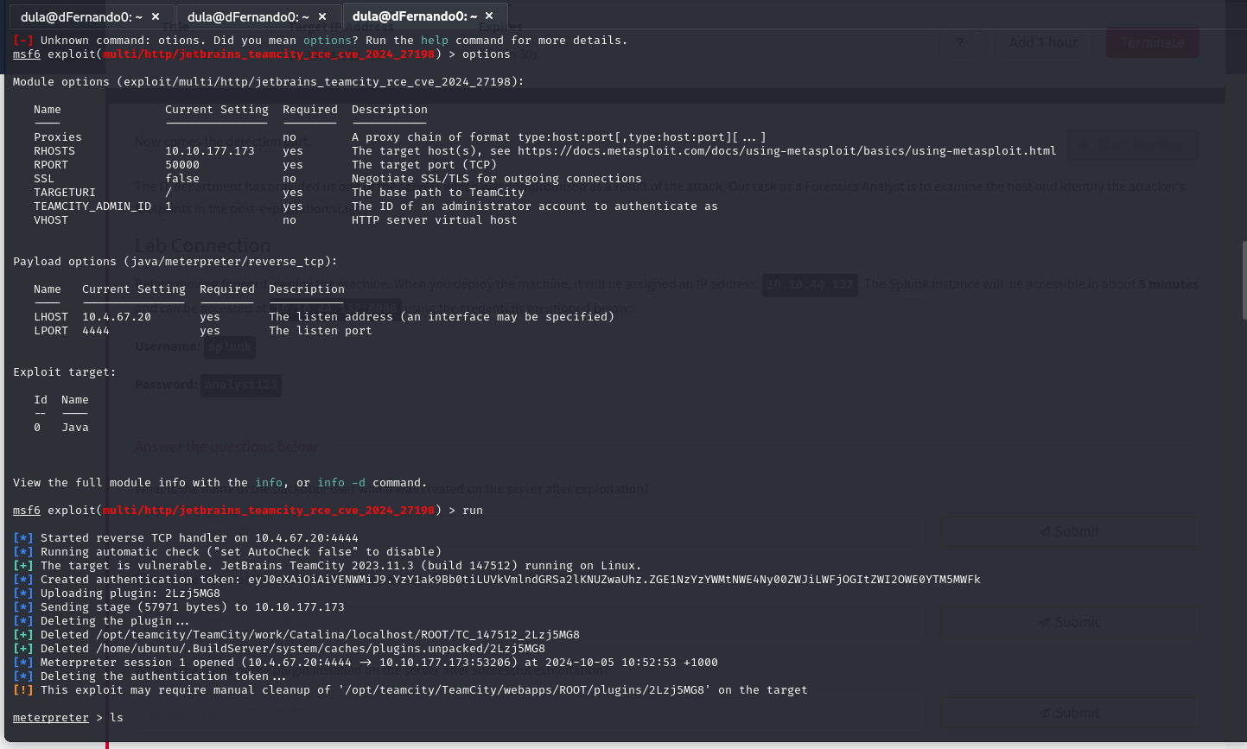Click the RPORT value 50000
1247x749 pixels.
click(x=182, y=165)
